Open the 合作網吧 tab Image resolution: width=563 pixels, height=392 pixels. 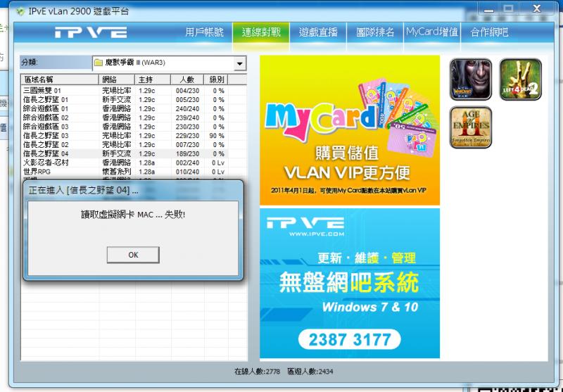tap(489, 32)
